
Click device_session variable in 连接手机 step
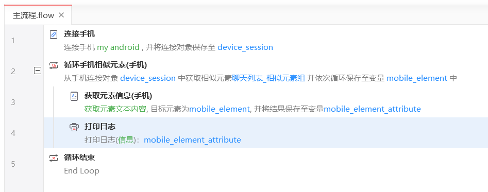point(245,47)
